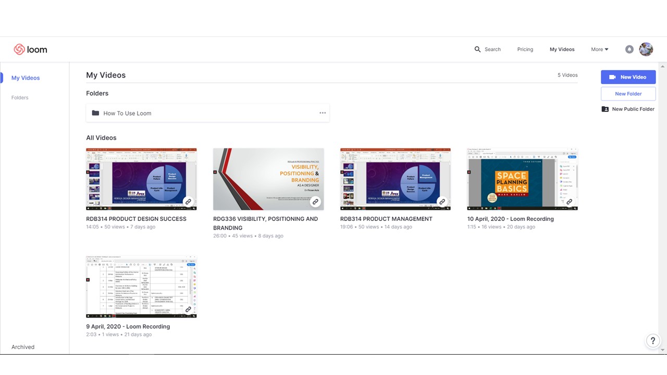Click '2:03 • 1 views • 21 days ago'

[119, 334]
